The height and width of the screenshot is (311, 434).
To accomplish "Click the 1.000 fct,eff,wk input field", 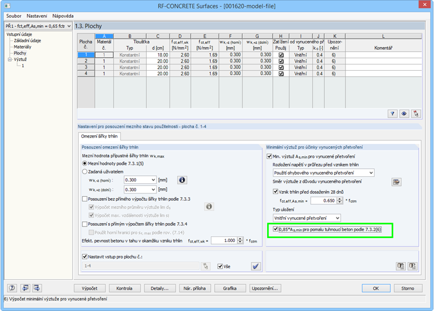I will (224, 240).
